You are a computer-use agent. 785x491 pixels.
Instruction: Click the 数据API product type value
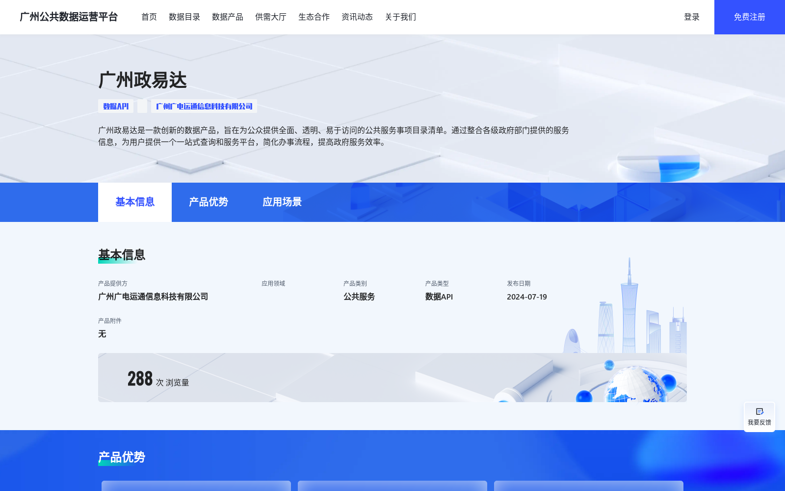pos(439,297)
